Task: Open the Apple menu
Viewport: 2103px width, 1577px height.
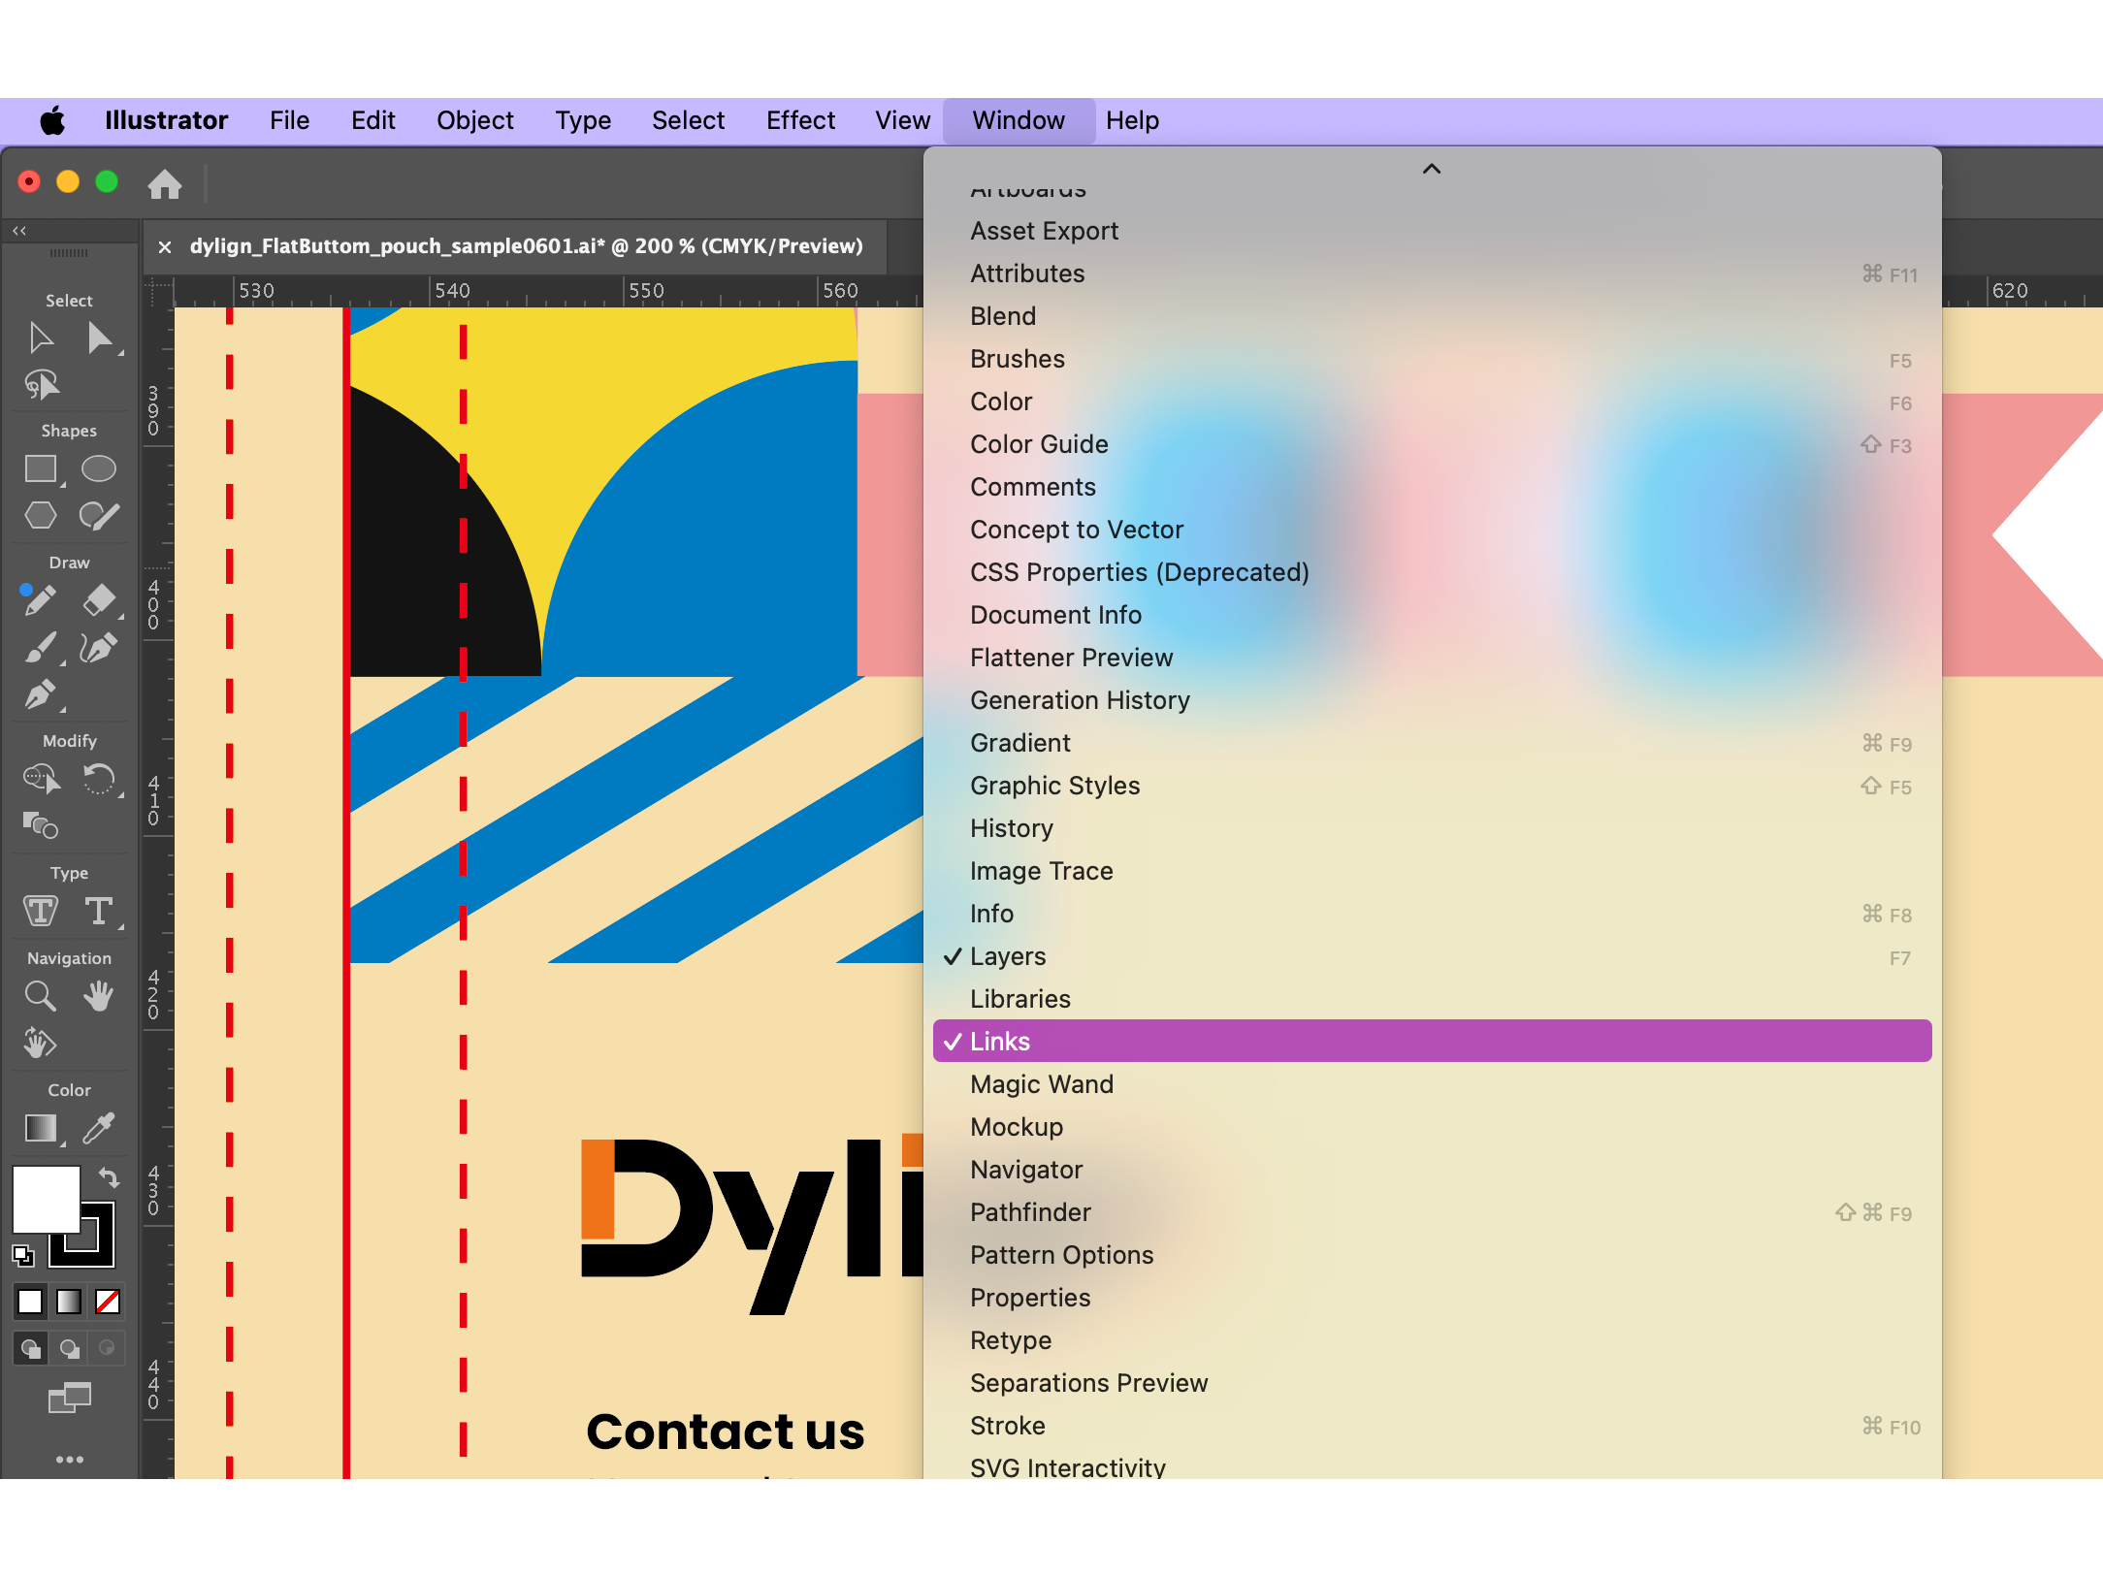Action: (52, 120)
